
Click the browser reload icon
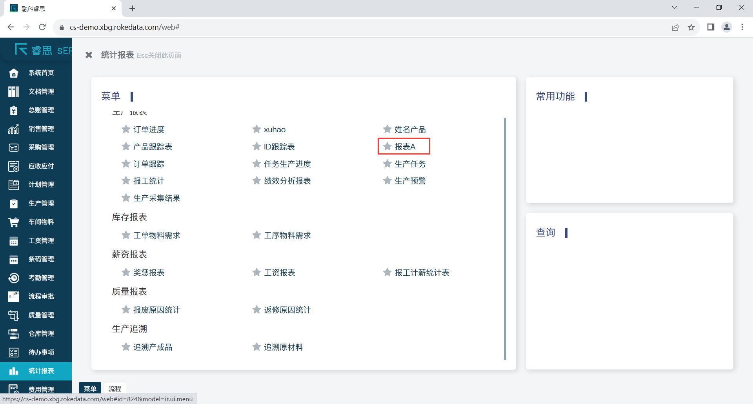tap(42, 27)
